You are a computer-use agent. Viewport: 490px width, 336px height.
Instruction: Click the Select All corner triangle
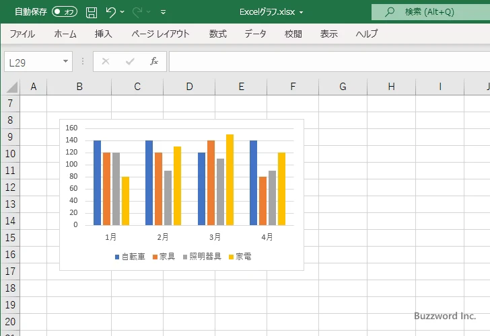[11, 87]
